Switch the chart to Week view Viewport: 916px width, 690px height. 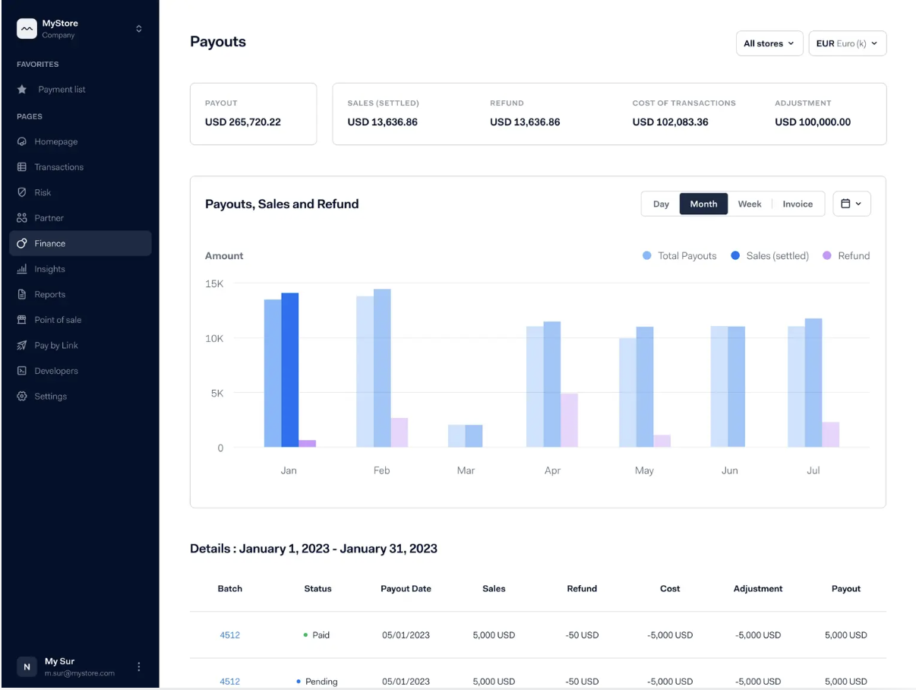tap(749, 204)
